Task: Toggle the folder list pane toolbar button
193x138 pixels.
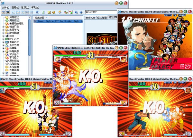Action: (x=3, y=12)
